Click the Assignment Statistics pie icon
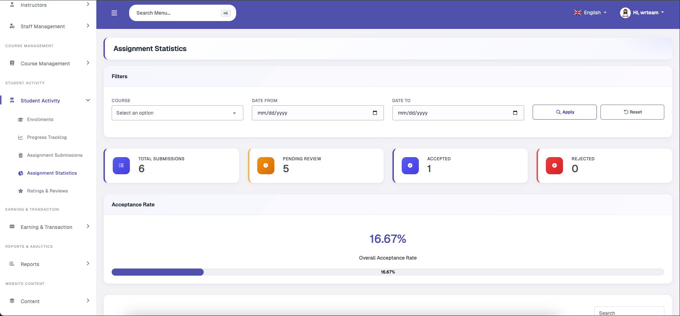This screenshot has height=316, width=680. (21, 173)
